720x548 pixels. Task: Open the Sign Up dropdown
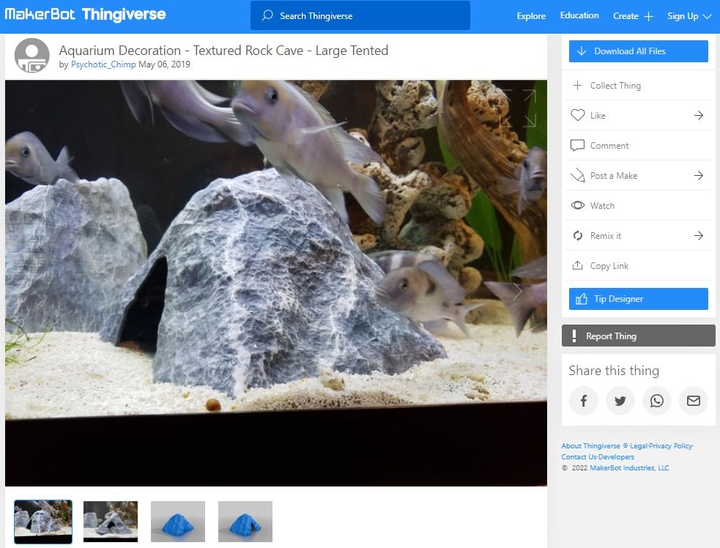click(684, 15)
